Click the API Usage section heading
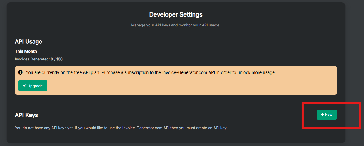The height and width of the screenshot is (146, 364). pos(28,42)
